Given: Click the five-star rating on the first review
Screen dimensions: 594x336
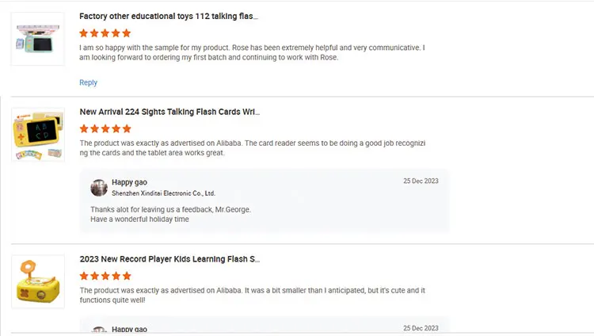Looking at the screenshot, I should coord(105,33).
